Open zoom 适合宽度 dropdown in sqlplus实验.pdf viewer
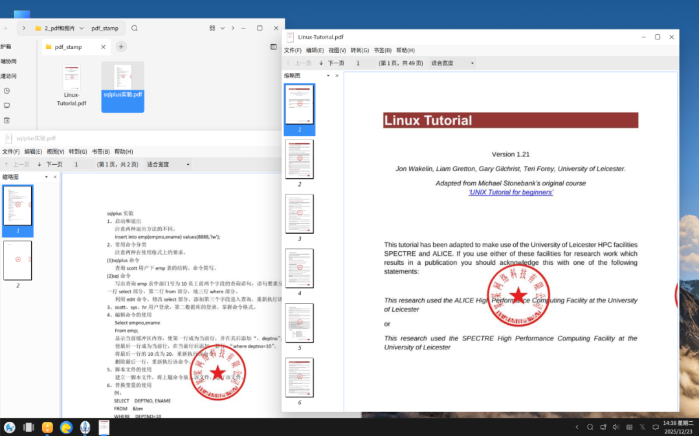699x436 pixels. pos(168,165)
